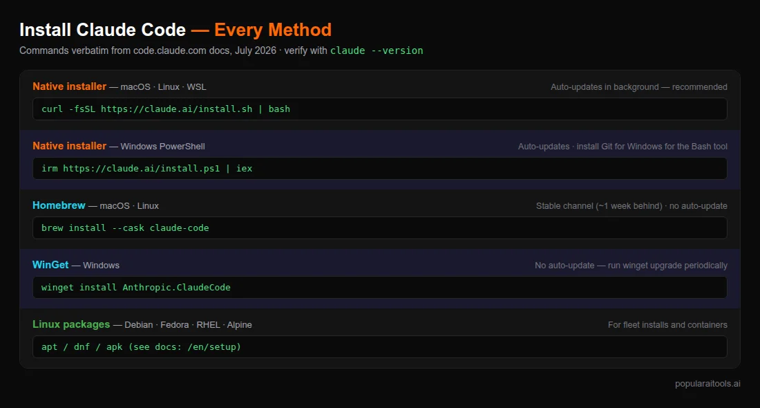Image resolution: width=760 pixels, height=408 pixels.
Task: Click 'Debian · Fedora · RHEL · Alpine' label
Action: pos(188,324)
